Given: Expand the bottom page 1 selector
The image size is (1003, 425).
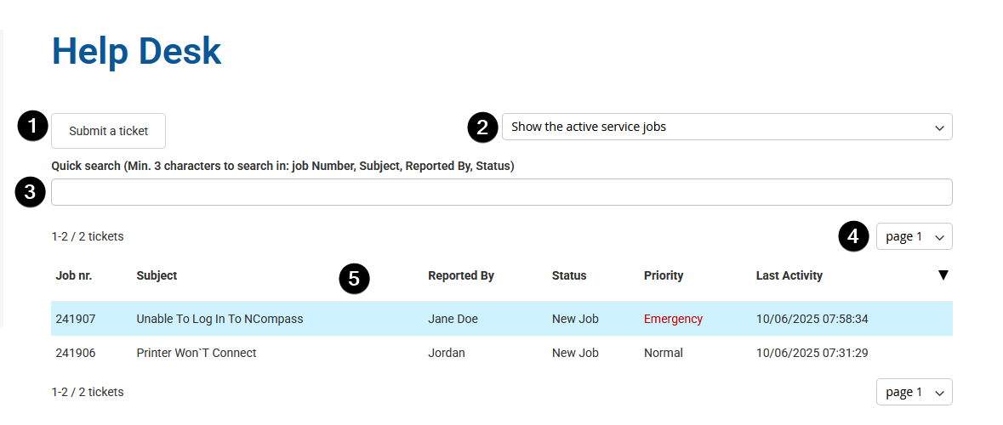Looking at the screenshot, I should 914,392.
